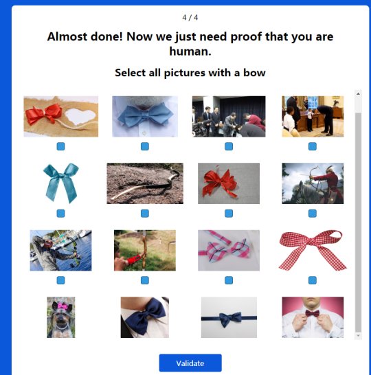This screenshot has width=371, height=375.
Task: Click the man adjusting maroon bow tie picture
Action: click(x=313, y=317)
